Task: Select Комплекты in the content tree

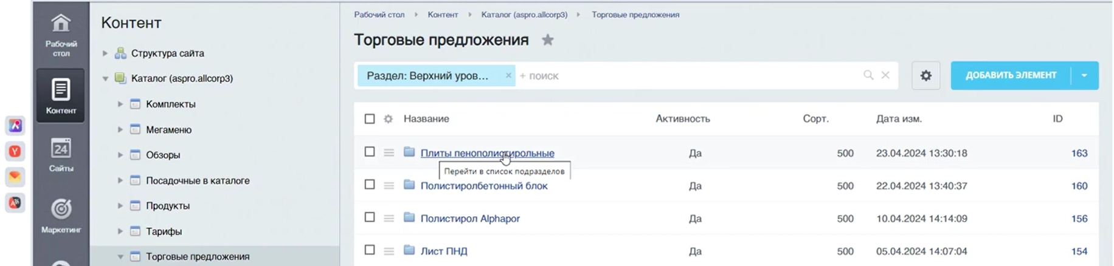Action: pos(171,104)
